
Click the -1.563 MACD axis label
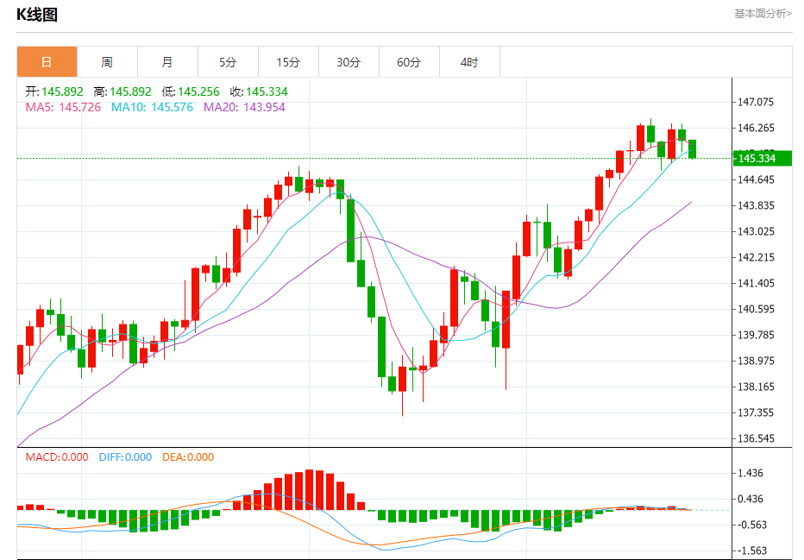click(752, 551)
